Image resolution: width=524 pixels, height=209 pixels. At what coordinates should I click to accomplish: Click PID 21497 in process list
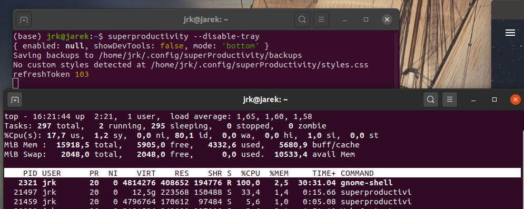click(25, 192)
